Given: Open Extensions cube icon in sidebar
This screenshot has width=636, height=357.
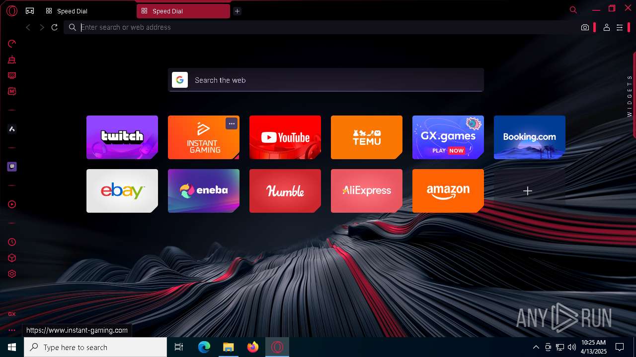Looking at the screenshot, I should (x=12, y=258).
